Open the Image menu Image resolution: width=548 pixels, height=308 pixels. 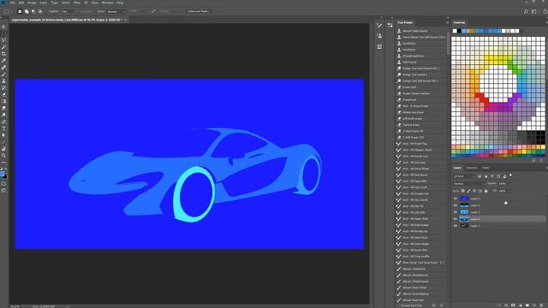(32, 3)
